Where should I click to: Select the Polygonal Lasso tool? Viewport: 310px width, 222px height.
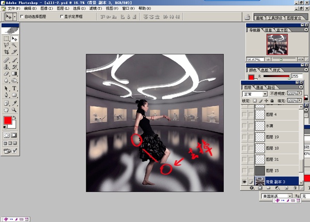coord(6,45)
